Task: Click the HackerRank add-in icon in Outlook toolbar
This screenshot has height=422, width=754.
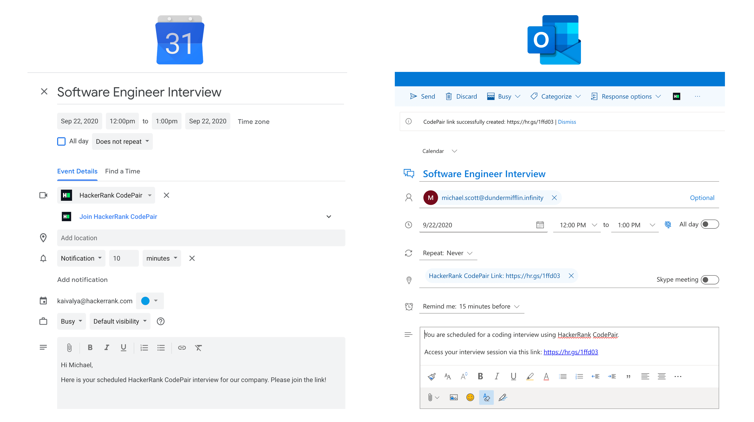Action: [676, 96]
